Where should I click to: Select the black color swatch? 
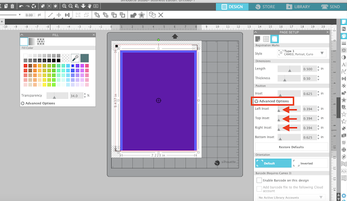(x=59, y=60)
